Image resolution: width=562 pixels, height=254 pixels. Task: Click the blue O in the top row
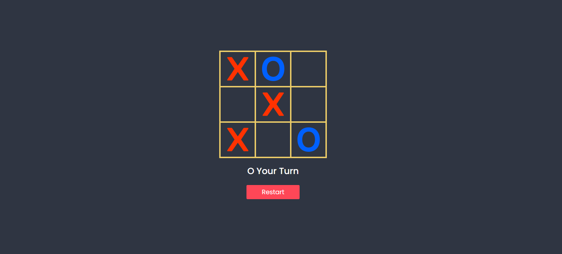coord(273,69)
